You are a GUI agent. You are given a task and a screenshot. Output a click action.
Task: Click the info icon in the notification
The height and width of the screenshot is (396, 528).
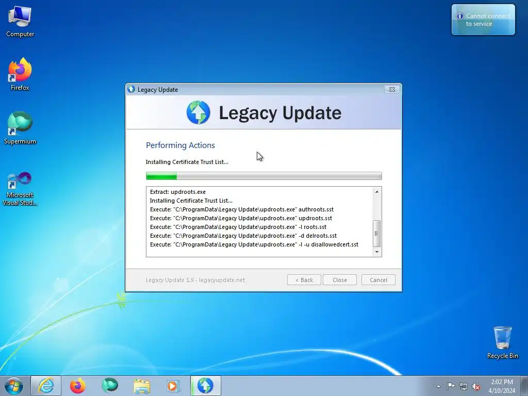click(x=459, y=16)
